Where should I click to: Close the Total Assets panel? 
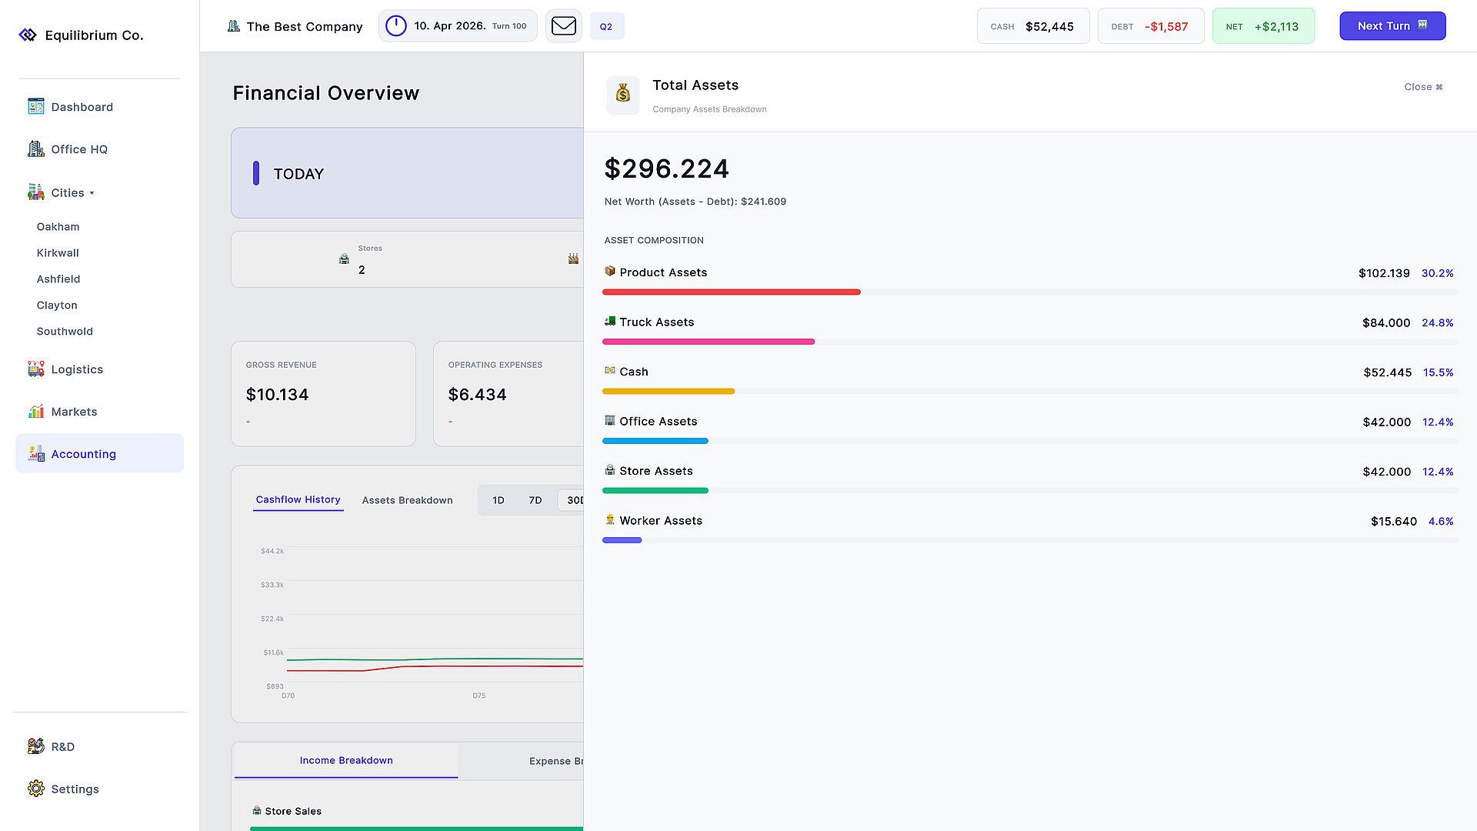click(1423, 87)
